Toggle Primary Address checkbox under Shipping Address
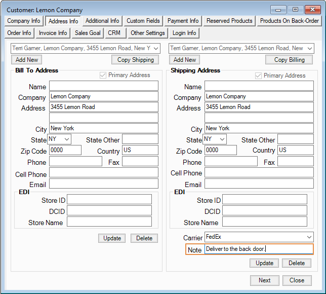The height and width of the screenshot is (294, 326). 259,76
